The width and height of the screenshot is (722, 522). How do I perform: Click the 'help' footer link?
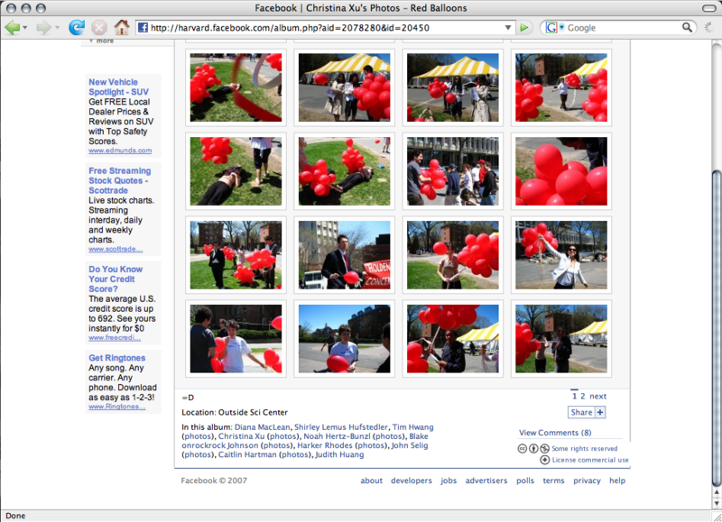tap(617, 481)
